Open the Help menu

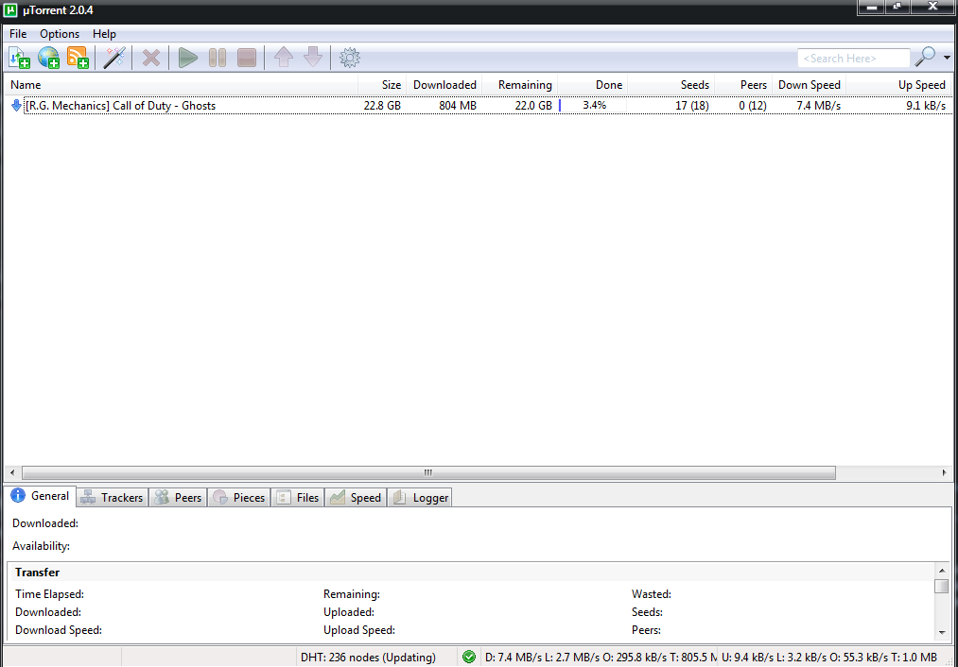click(104, 34)
